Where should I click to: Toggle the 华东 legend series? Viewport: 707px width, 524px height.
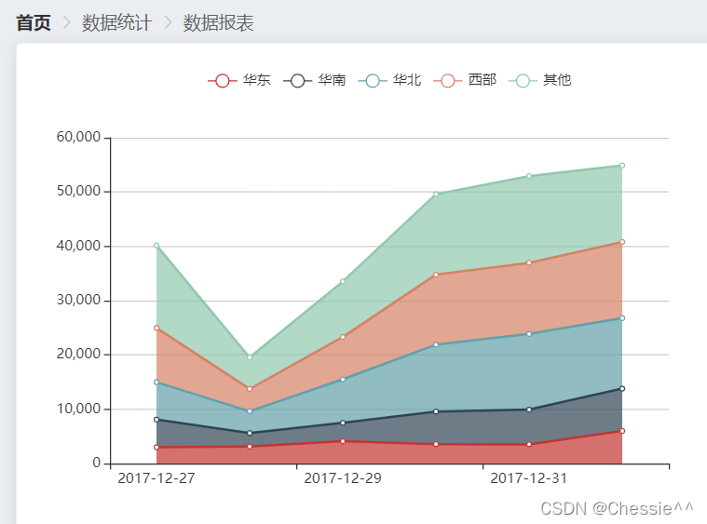pos(239,80)
